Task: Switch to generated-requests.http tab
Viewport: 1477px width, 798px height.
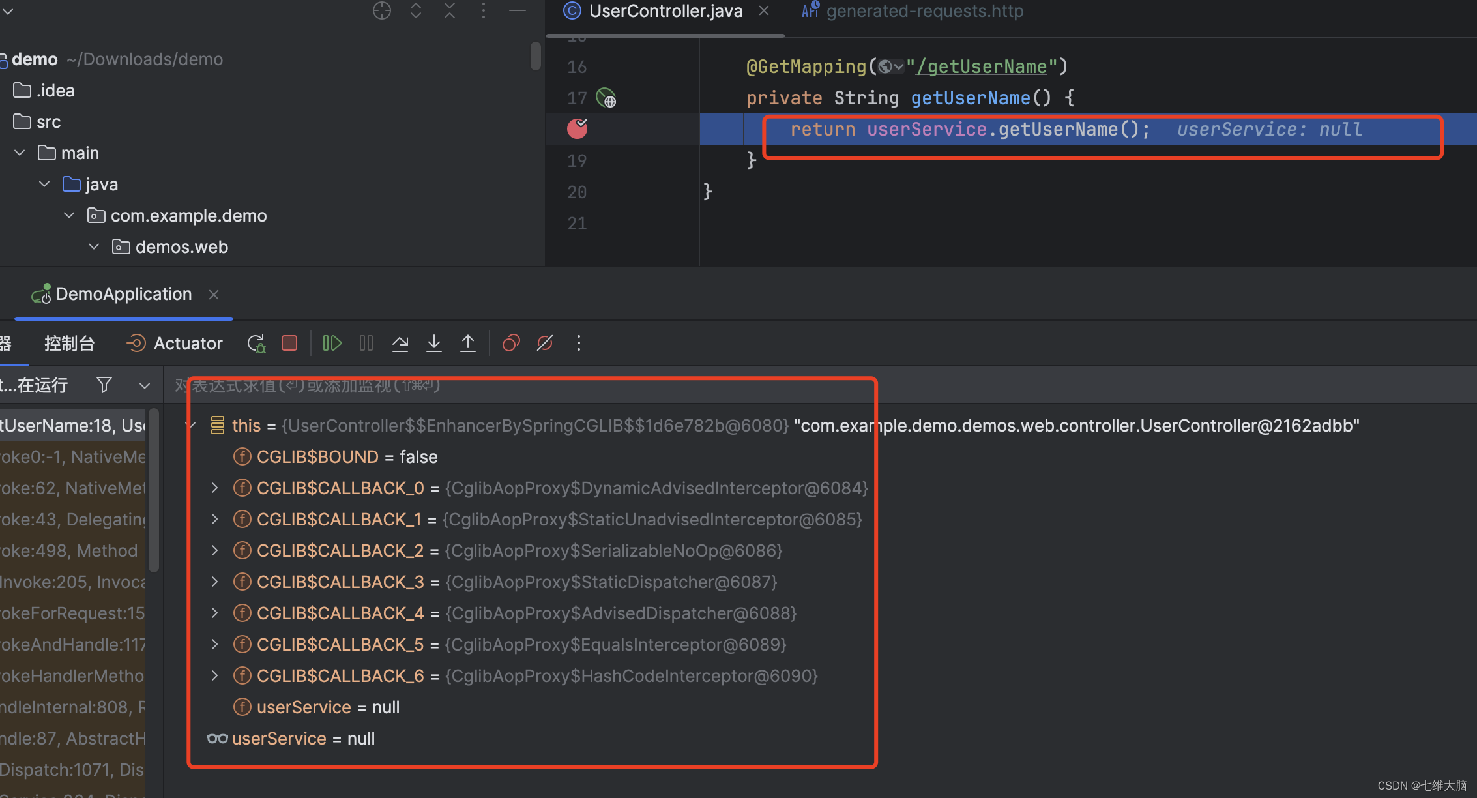Action: [924, 11]
